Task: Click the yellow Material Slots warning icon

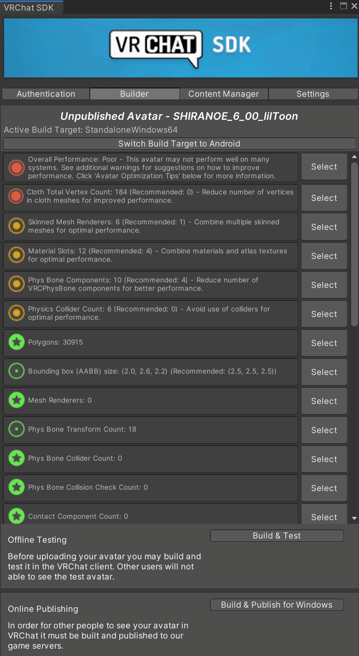Action: click(17, 255)
